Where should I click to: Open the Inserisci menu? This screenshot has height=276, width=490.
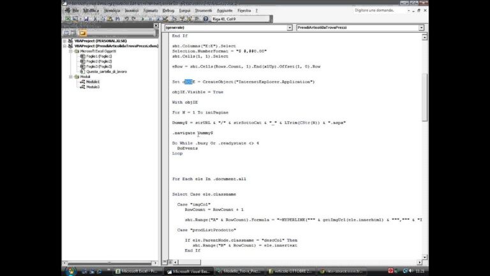(131, 11)
